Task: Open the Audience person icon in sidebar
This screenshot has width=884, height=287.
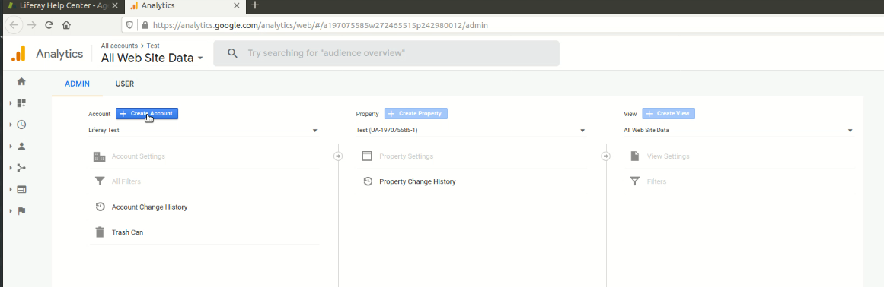Action: coord(21,146)
